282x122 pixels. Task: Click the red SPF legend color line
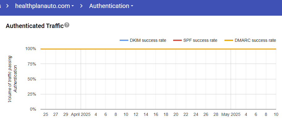[x=177, y=40]
